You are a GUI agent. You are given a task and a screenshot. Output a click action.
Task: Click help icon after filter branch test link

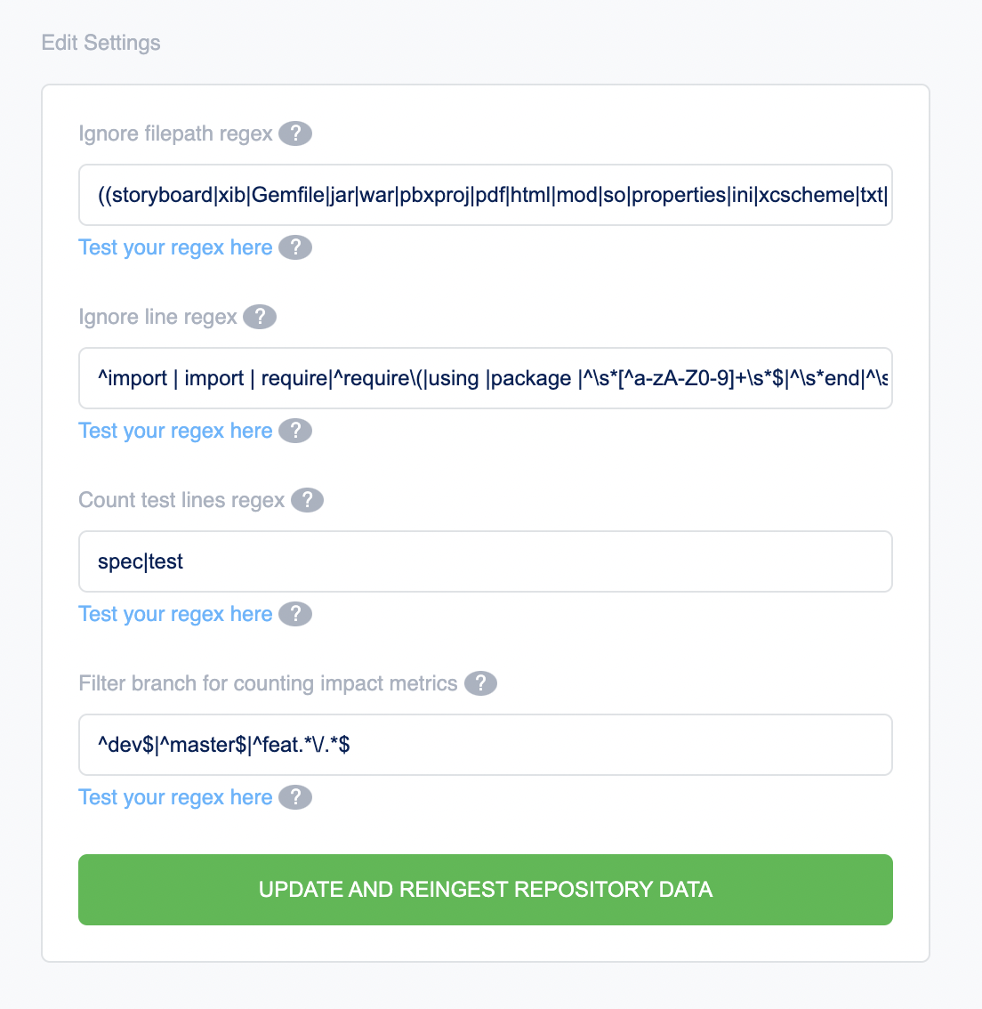pos(295,797)
